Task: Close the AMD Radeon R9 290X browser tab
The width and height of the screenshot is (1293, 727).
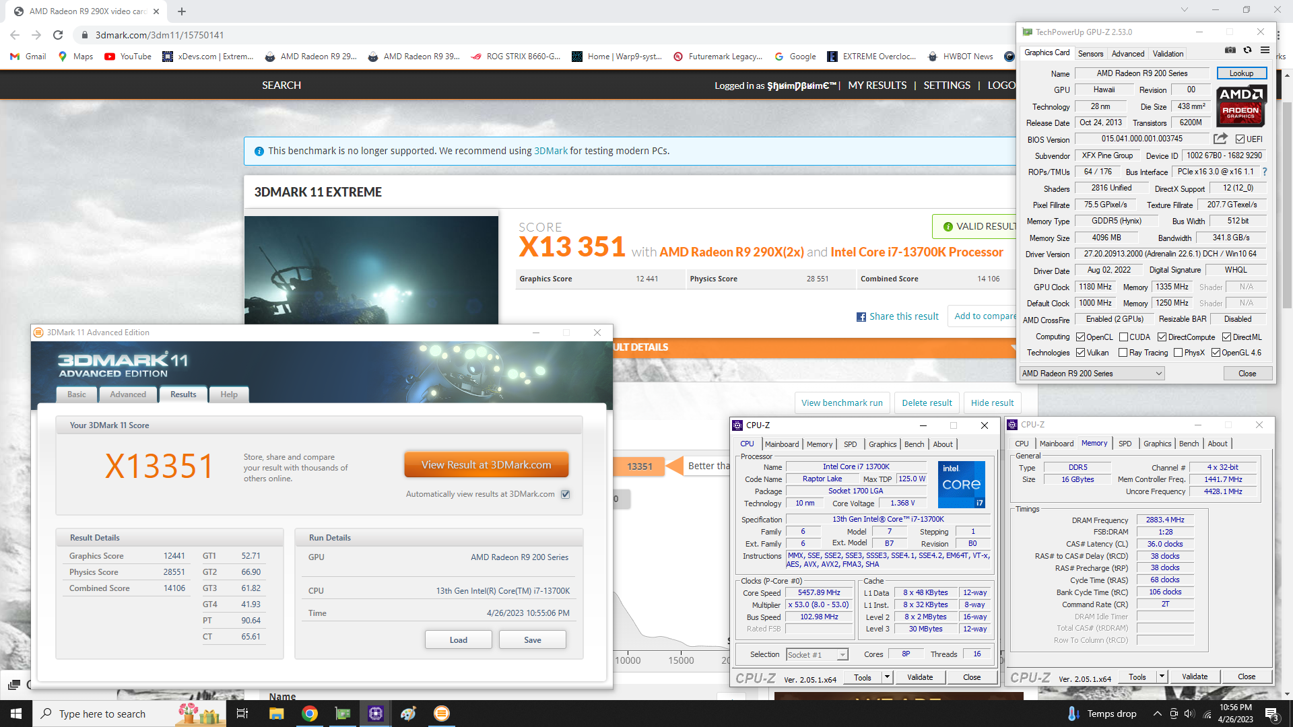Action: pyautogui.click(x=156, y=11)
